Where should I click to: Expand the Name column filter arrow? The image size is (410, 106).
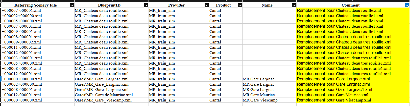(294, 5)
